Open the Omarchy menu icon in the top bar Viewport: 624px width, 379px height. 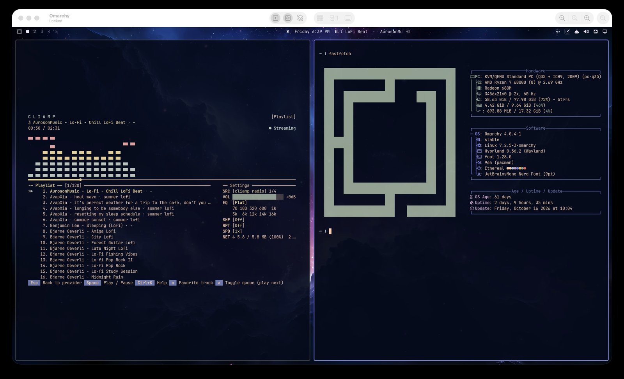coord(19,32)
